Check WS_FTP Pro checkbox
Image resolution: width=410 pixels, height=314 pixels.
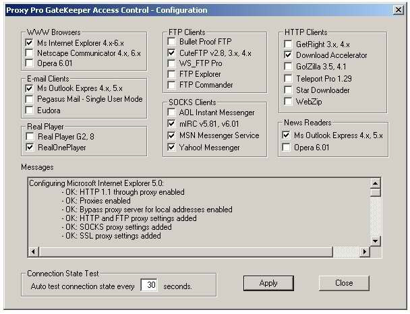171,63
